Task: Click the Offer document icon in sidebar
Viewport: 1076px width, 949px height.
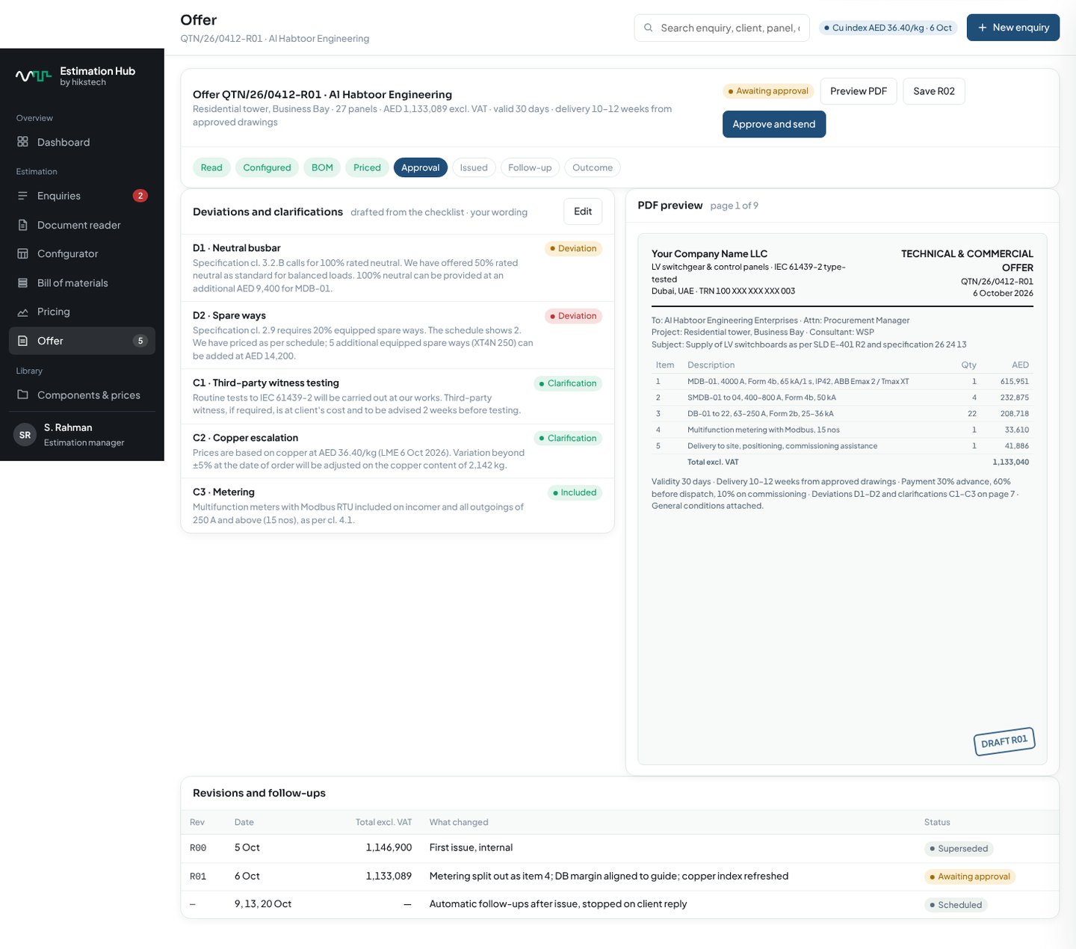Action: 22,341
